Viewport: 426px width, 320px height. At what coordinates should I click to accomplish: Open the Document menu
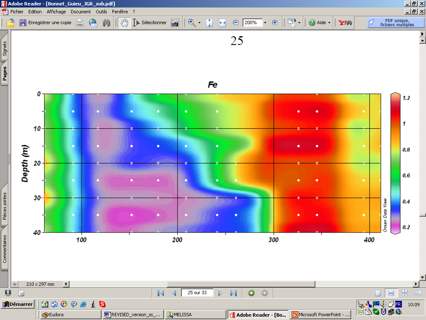pyautogui.click(x=81, y=12)
